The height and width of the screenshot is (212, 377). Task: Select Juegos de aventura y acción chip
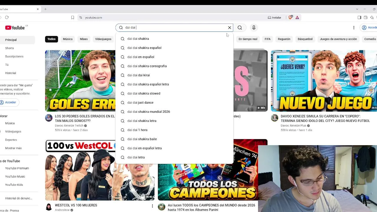point(338,39)
